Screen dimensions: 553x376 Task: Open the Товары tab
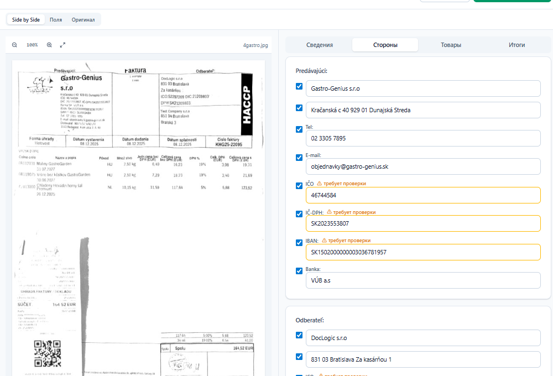click(451, 45)
